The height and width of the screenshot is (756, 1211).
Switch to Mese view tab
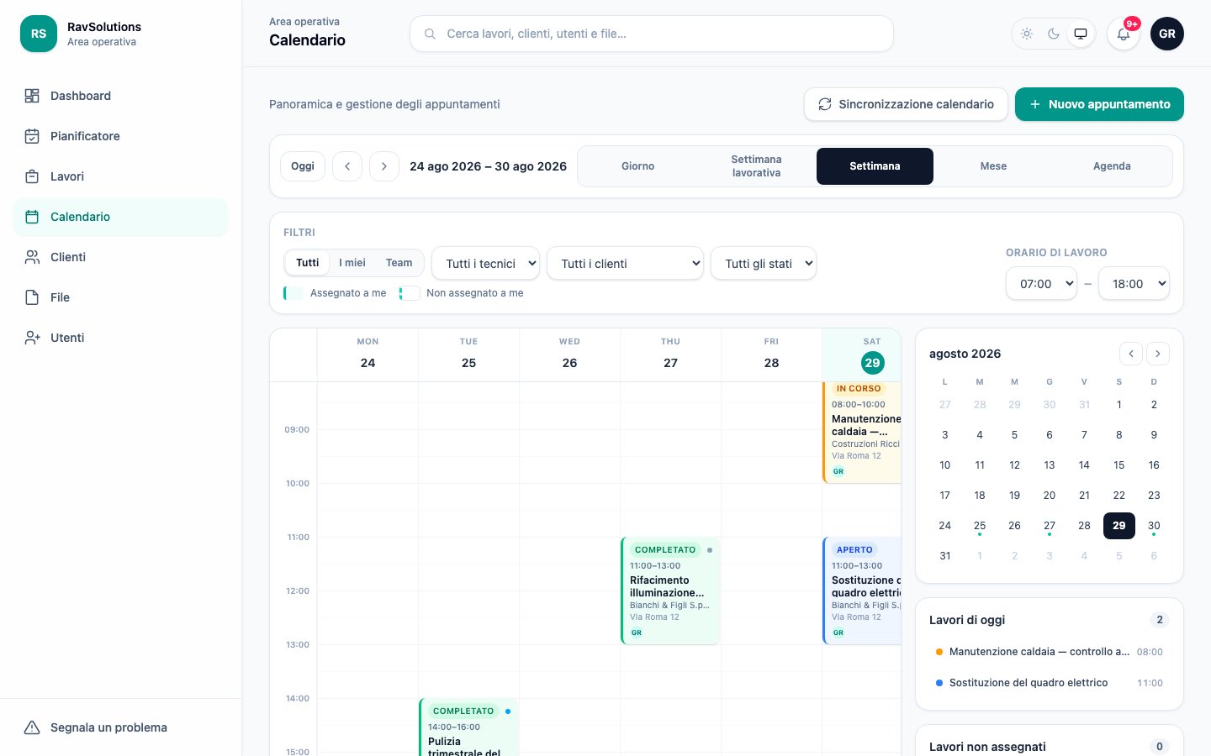(x=994, y=166)
